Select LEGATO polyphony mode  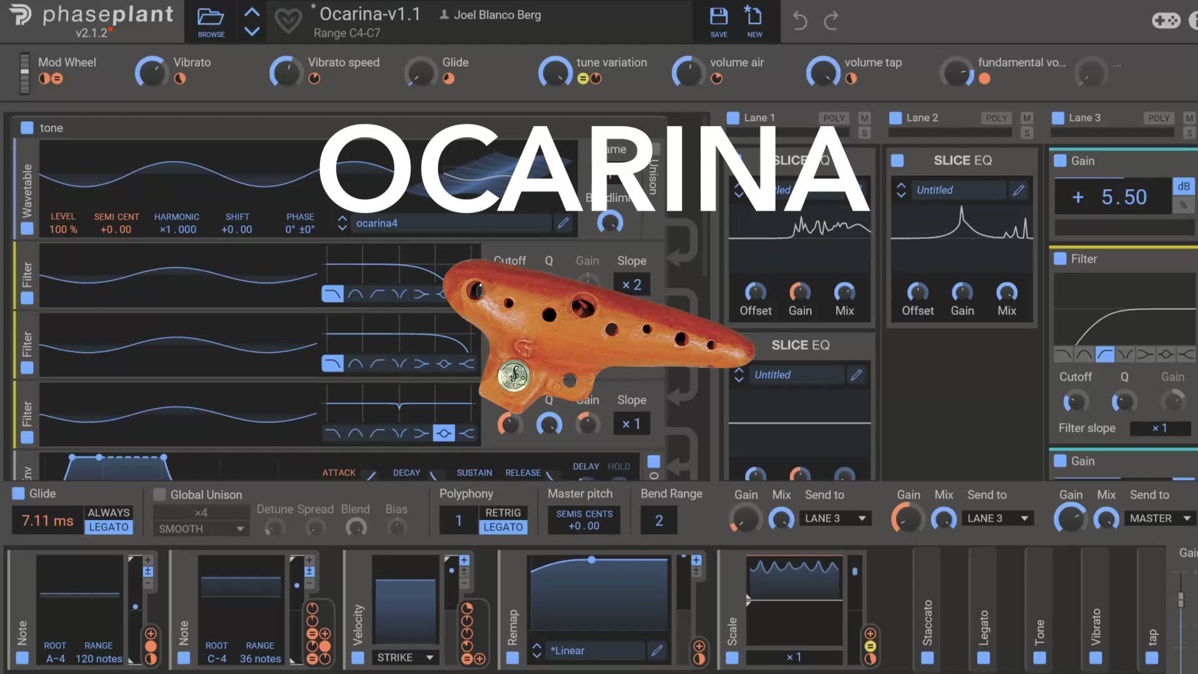tap(503, 527)
